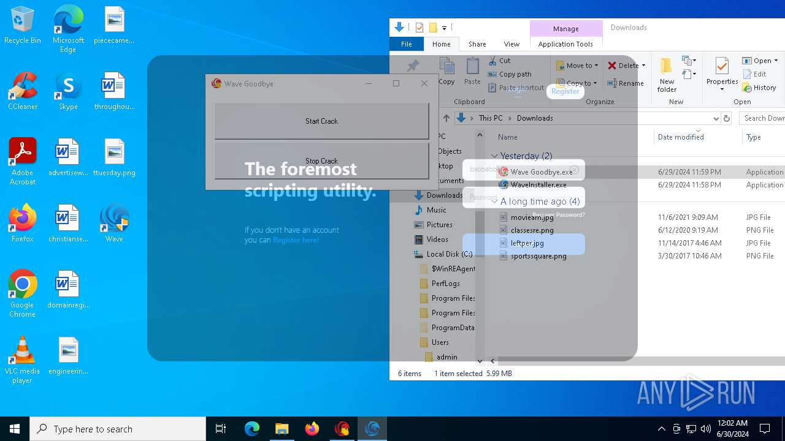The width and height of the screenshot is (785, 441).
Task: Select sportssquare.png in the file list
Action: click(538, 256)
